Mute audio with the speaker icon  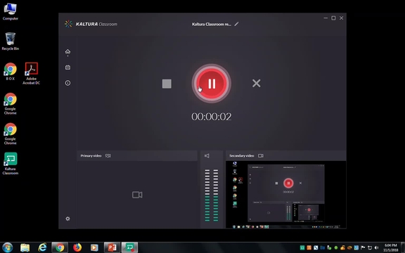coord(207,156)
